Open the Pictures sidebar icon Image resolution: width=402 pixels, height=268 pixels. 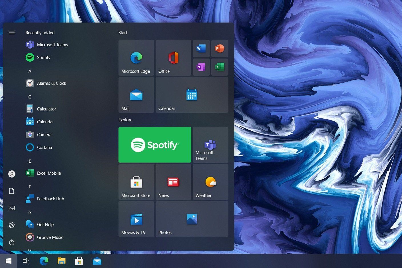(x=12, y=208)
